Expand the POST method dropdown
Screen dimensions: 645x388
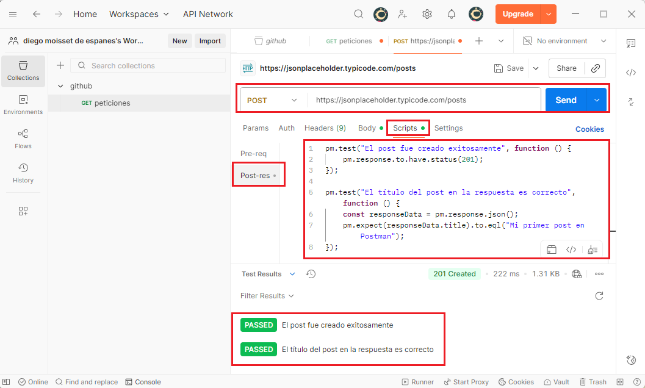click(272, 100)
